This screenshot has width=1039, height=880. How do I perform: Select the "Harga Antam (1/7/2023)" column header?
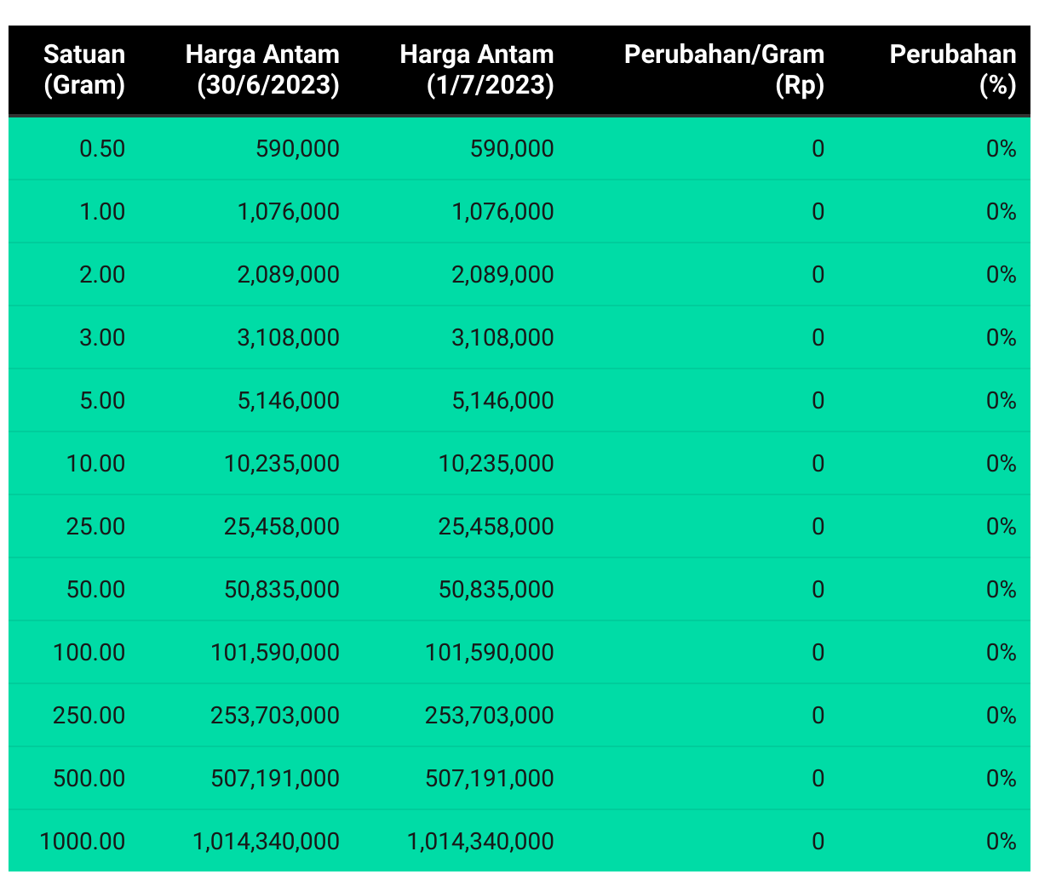coord(477,70)
